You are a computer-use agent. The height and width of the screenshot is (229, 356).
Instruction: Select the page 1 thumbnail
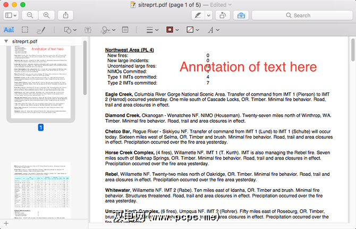[x=41, y=81]
